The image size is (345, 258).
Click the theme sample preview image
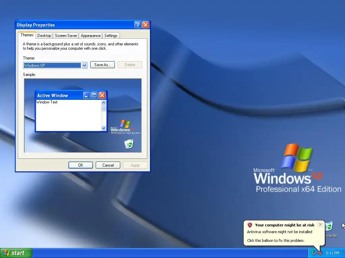pyautogui.click(x=83, y=116)
